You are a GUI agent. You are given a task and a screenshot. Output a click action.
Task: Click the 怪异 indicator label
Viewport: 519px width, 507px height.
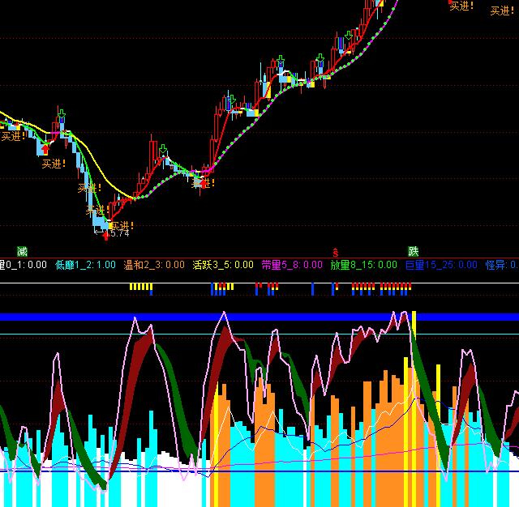tap(500, 265)
